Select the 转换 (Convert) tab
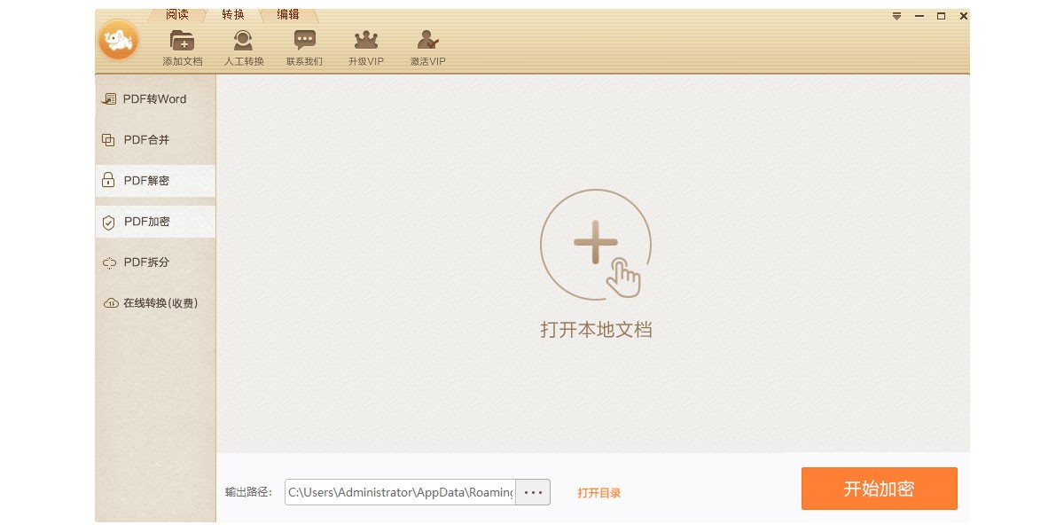The height and width of the screenshot is (532, 1064). tap(232, 15)
